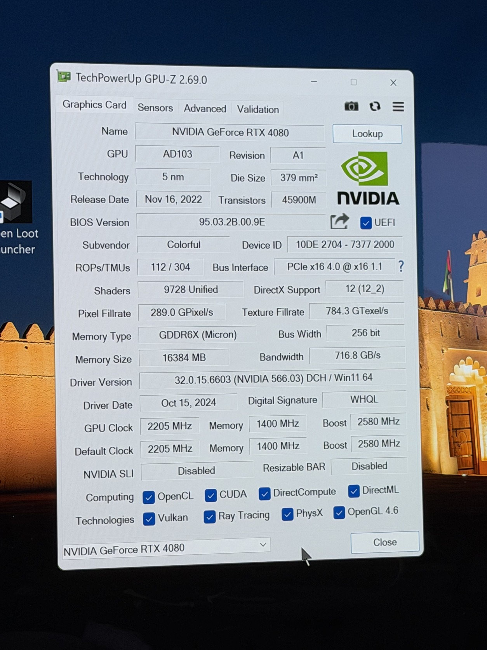This screenshot has width=487, height=650.
Task: Click the Driver Date value Oct 15, 2024
Action: pos(188,403)
